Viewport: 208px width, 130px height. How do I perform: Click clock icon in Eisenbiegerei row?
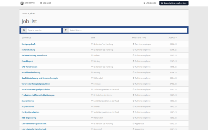(x=133, y=61)
